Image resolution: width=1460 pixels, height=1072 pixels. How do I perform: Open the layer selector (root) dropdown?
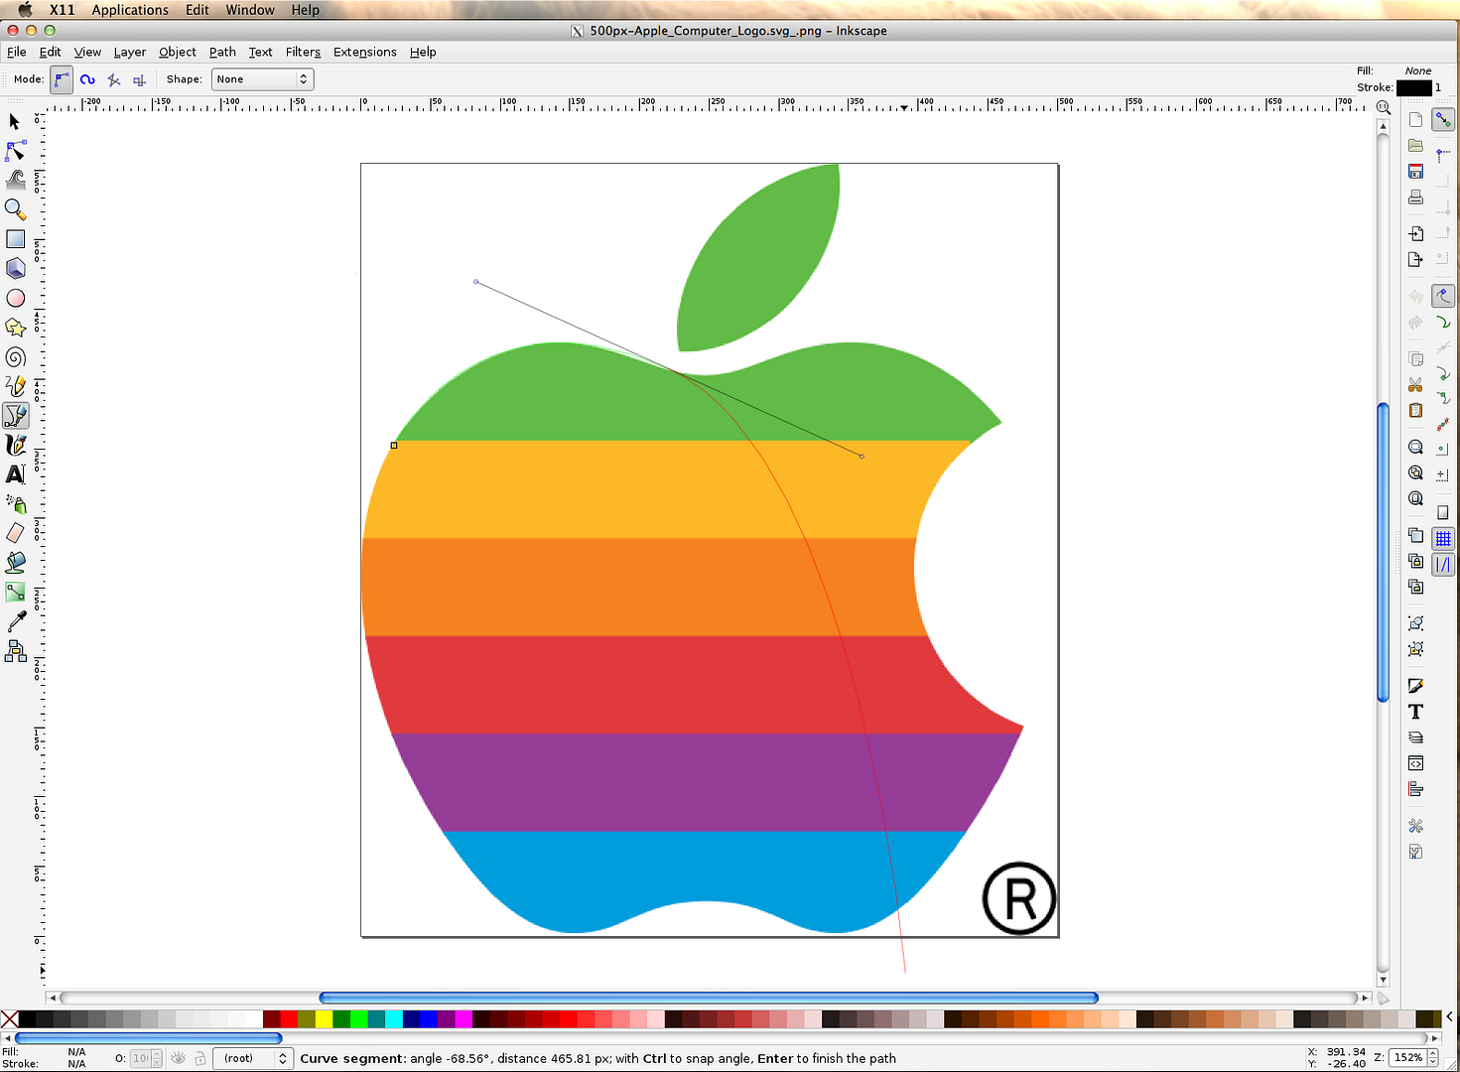point(252,1058)
